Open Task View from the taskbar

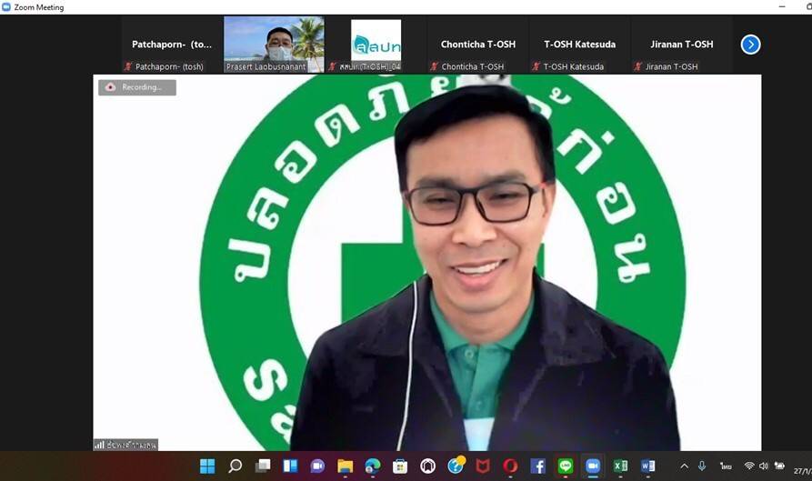coord(263,466)
